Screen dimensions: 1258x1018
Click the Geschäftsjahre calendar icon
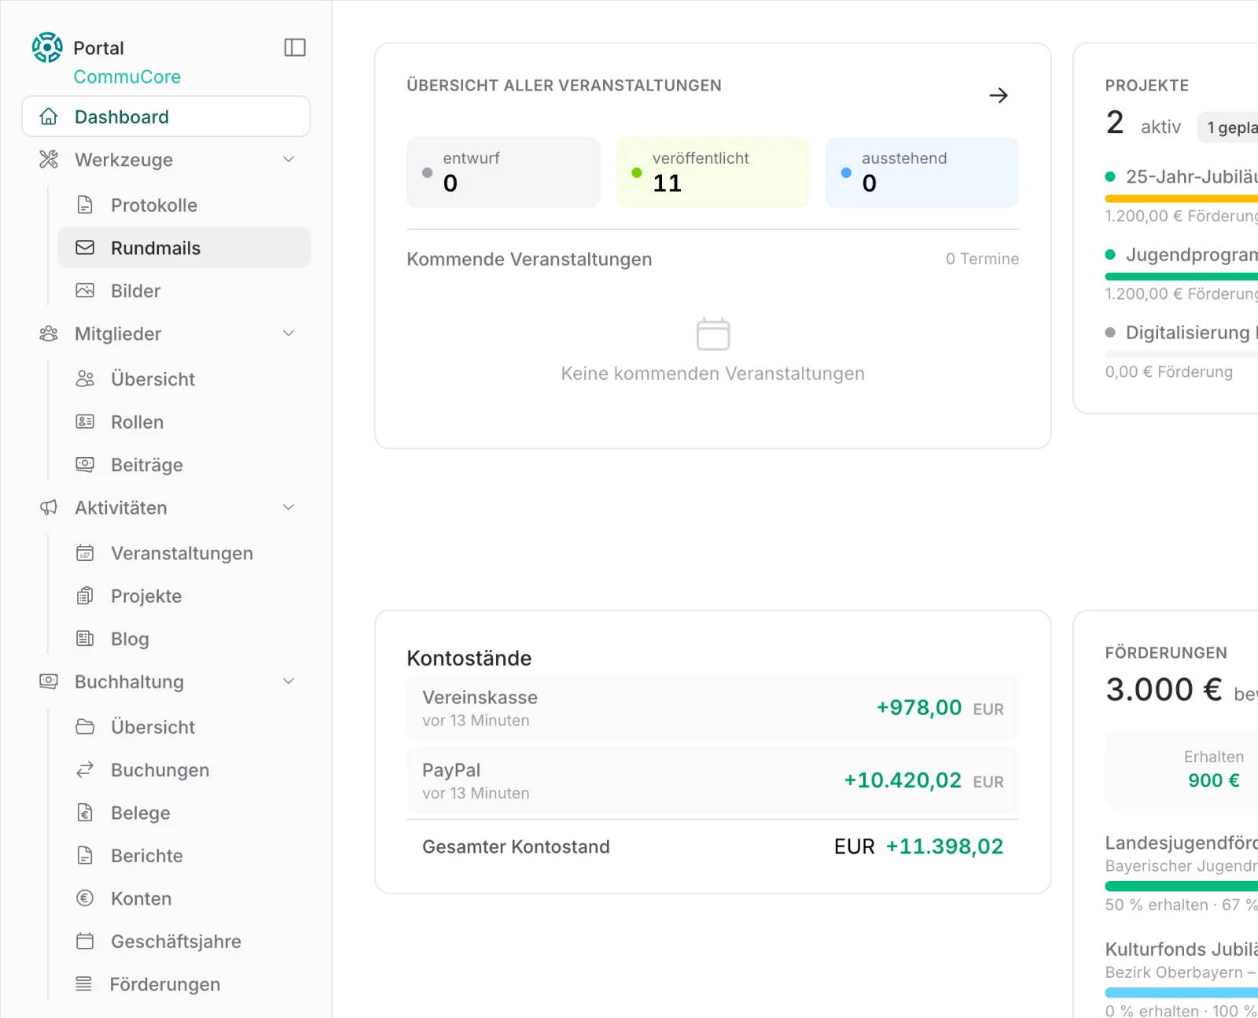(85, 941)
